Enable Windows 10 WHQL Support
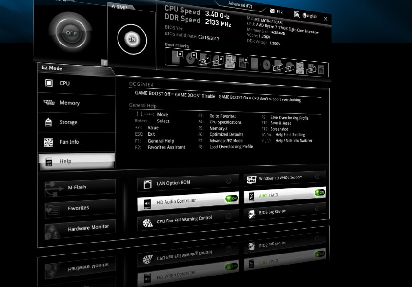412x287 pixels. 284,178
